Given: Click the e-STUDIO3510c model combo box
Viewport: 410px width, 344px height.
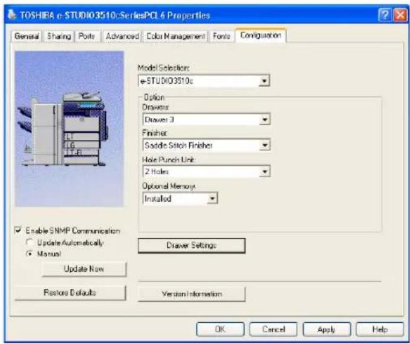Looking at the screenshot, I should click(204, 81).
